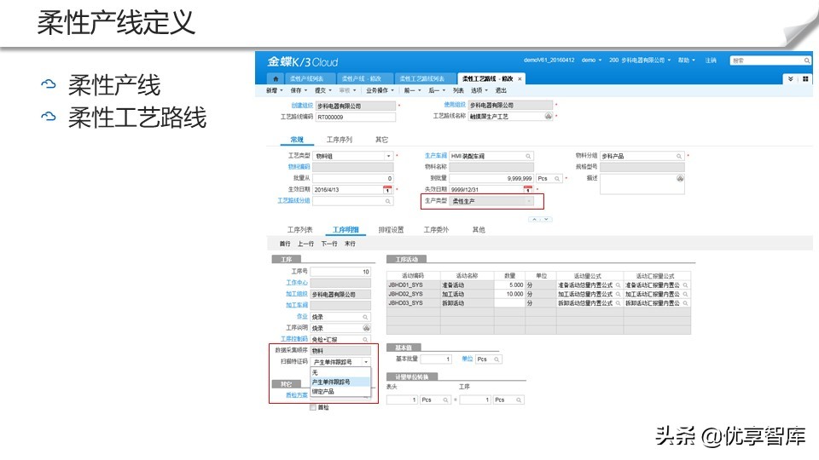This screenshot has width=819, height=460.
Task: Lookup icon in 工序 Pcs unit field
Action: (519, 400)
